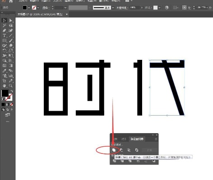
Task: Open graphic style swatch dropdown
Action: 159,8
